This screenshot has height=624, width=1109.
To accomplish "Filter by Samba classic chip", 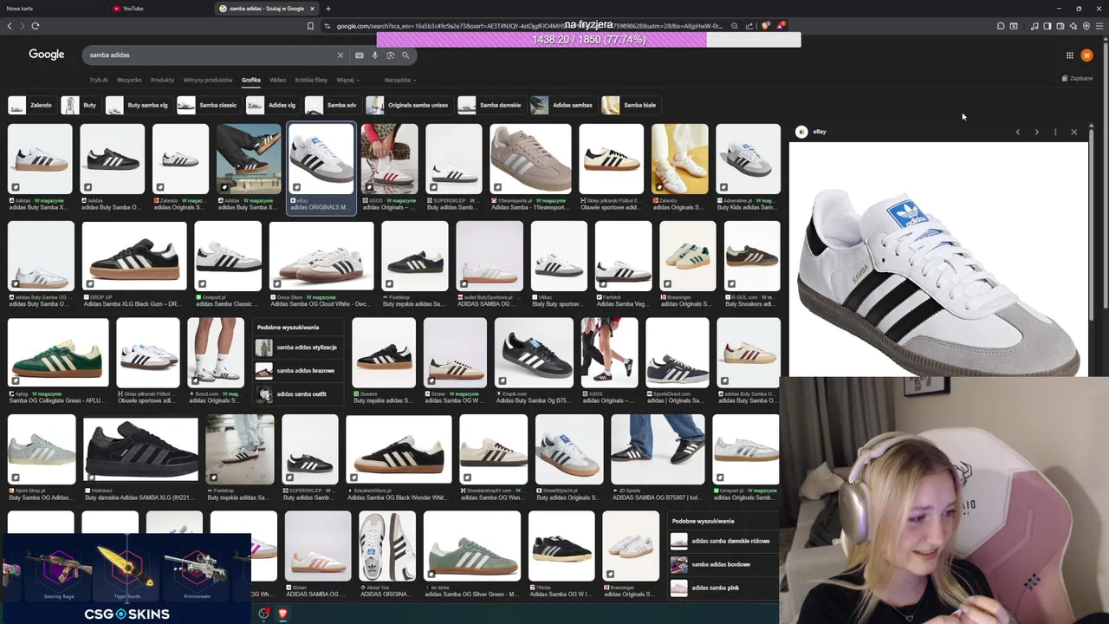I will (x=208, y=105).
